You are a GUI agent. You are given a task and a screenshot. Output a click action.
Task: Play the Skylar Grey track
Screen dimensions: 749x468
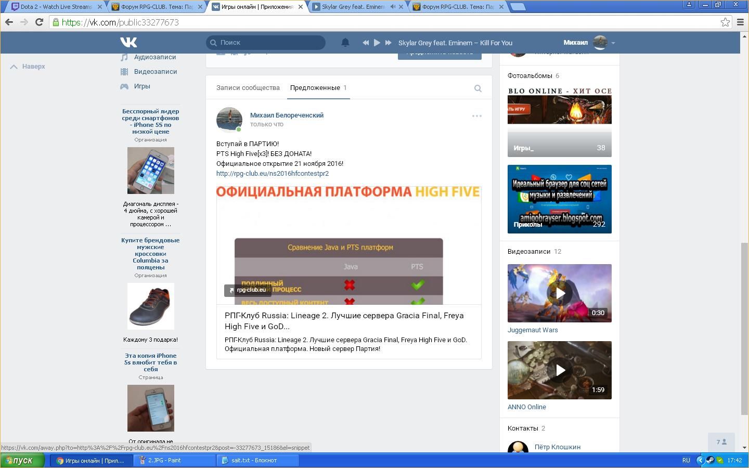[x=377, y=43]
